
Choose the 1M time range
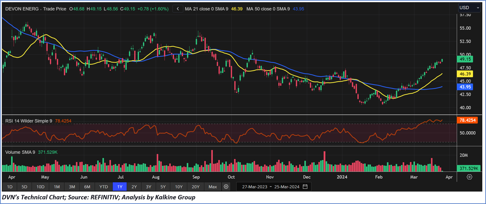point(57,187)
